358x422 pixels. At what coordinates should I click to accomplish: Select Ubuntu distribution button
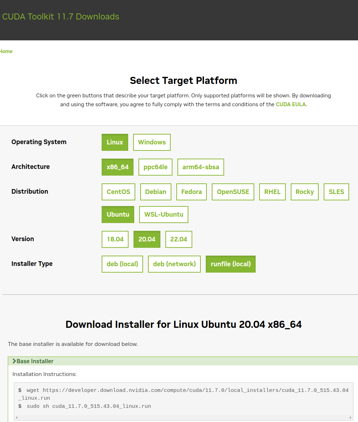[x=118, y=215]
